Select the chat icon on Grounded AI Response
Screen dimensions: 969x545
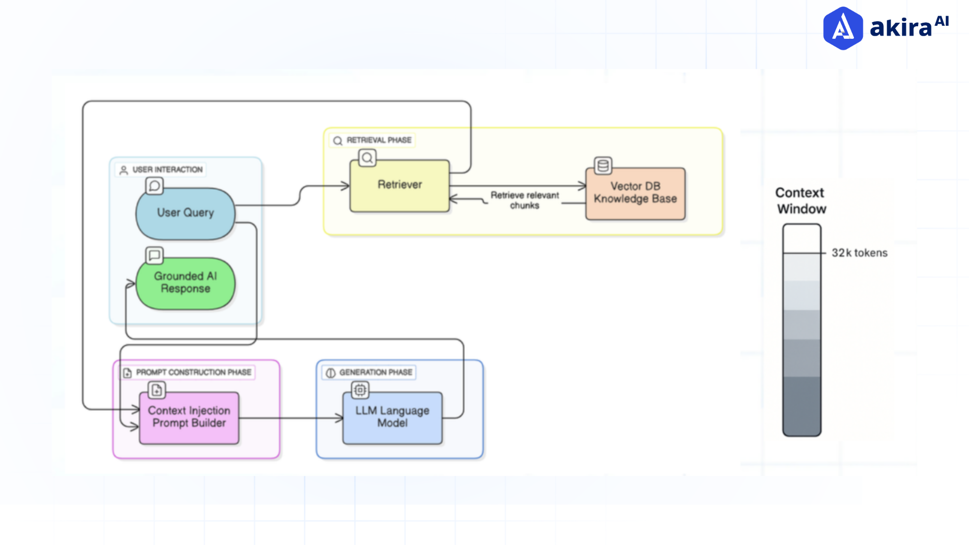(x=154, y=255)
